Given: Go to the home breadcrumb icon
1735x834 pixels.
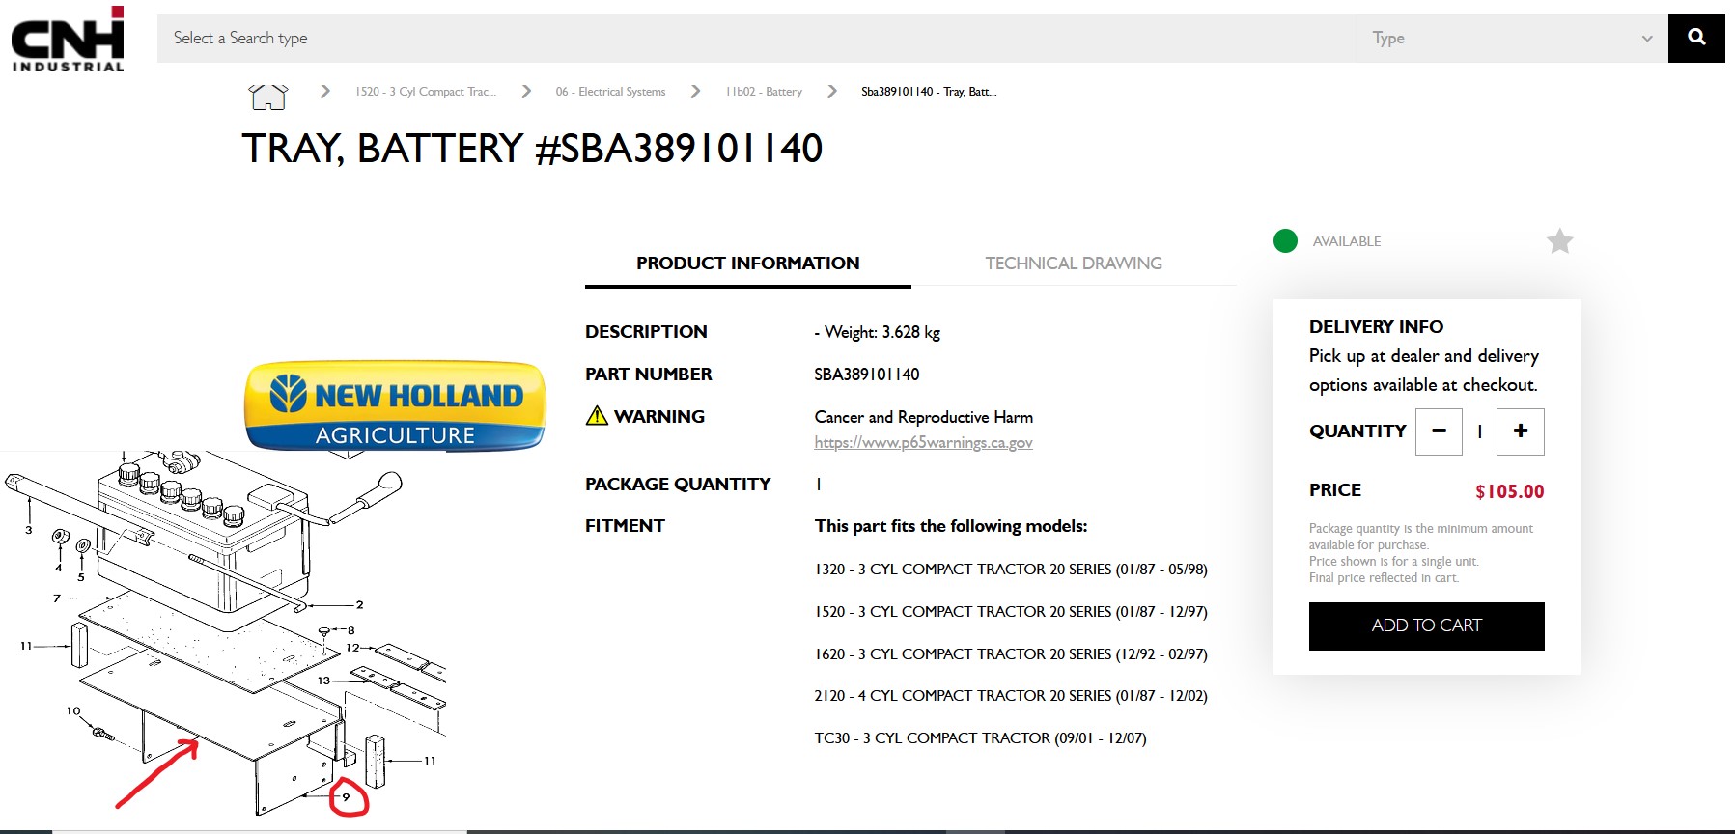Looking at the screenshot, I should 267,96.
